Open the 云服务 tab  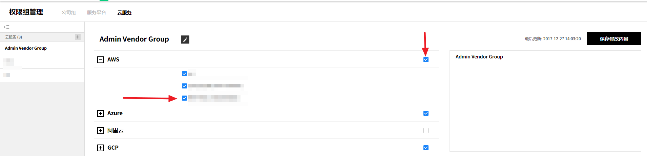pyautogui.click(x=124, y=12)
